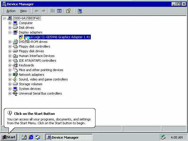Click the Floppy disk controllers icon
The height and width of the screenshot is (141, 188).
click(x=15, y=46)
